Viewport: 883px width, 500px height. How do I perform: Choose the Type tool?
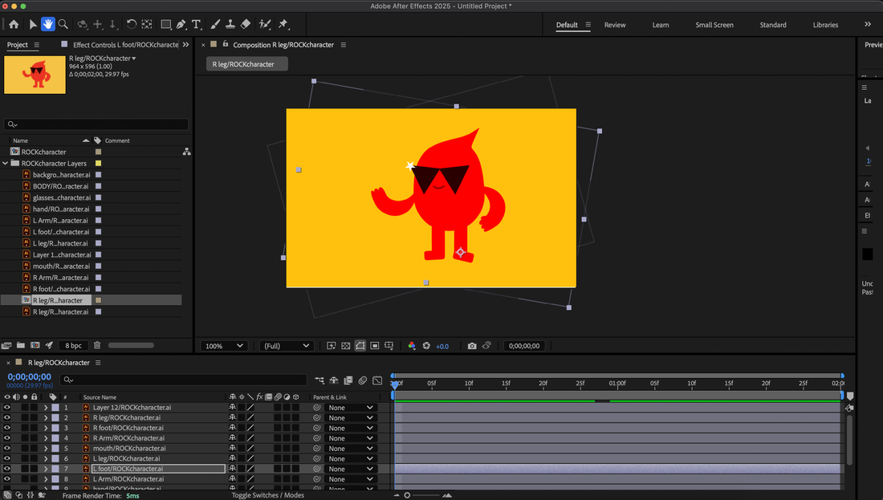click(x=196, y=24)
